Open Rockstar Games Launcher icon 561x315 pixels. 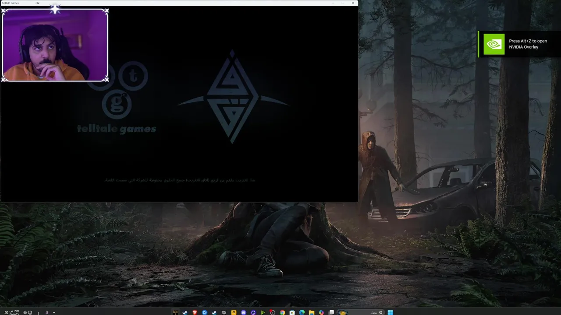pyautogui.click(x=234, y=312)
